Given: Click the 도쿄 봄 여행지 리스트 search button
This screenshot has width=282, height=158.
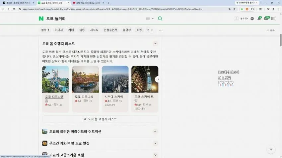Looking at the screenshot, I should click(100, 119).
